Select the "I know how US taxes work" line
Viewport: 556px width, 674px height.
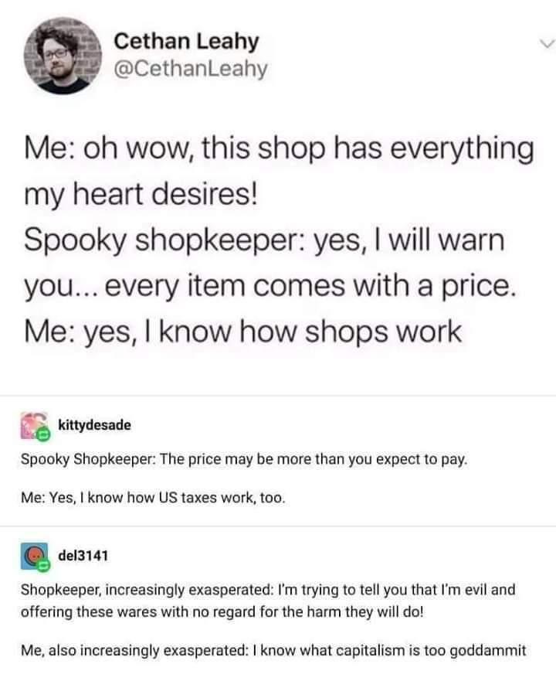click(x=153, y=498)
